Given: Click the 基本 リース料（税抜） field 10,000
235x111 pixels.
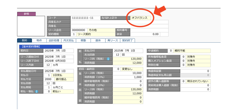Looking at the screenshot, I should click(x=128, y=73).
